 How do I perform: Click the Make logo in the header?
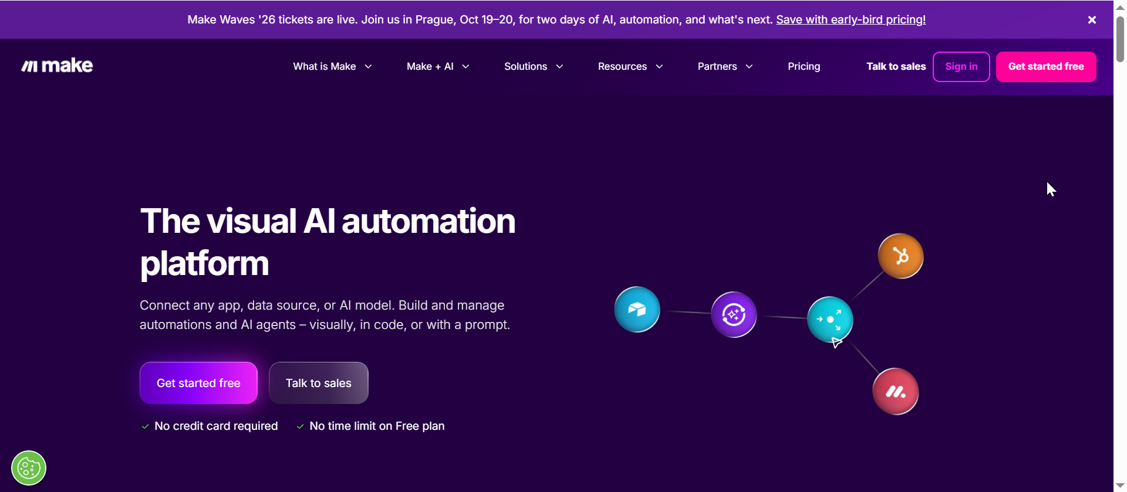tap(57, 66)
